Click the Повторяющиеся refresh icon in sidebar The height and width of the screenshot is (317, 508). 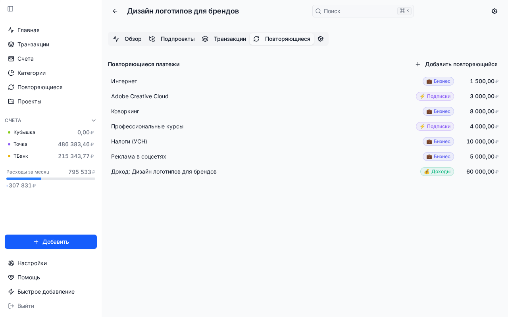[11, 87]
